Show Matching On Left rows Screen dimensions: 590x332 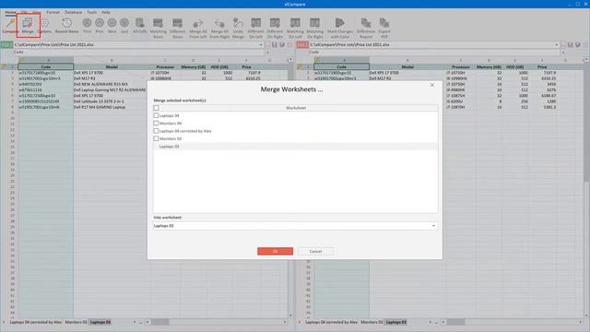295,28
